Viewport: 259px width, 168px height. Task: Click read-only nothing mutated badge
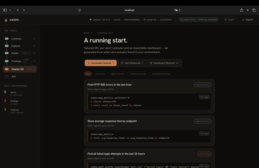point(199,20)
